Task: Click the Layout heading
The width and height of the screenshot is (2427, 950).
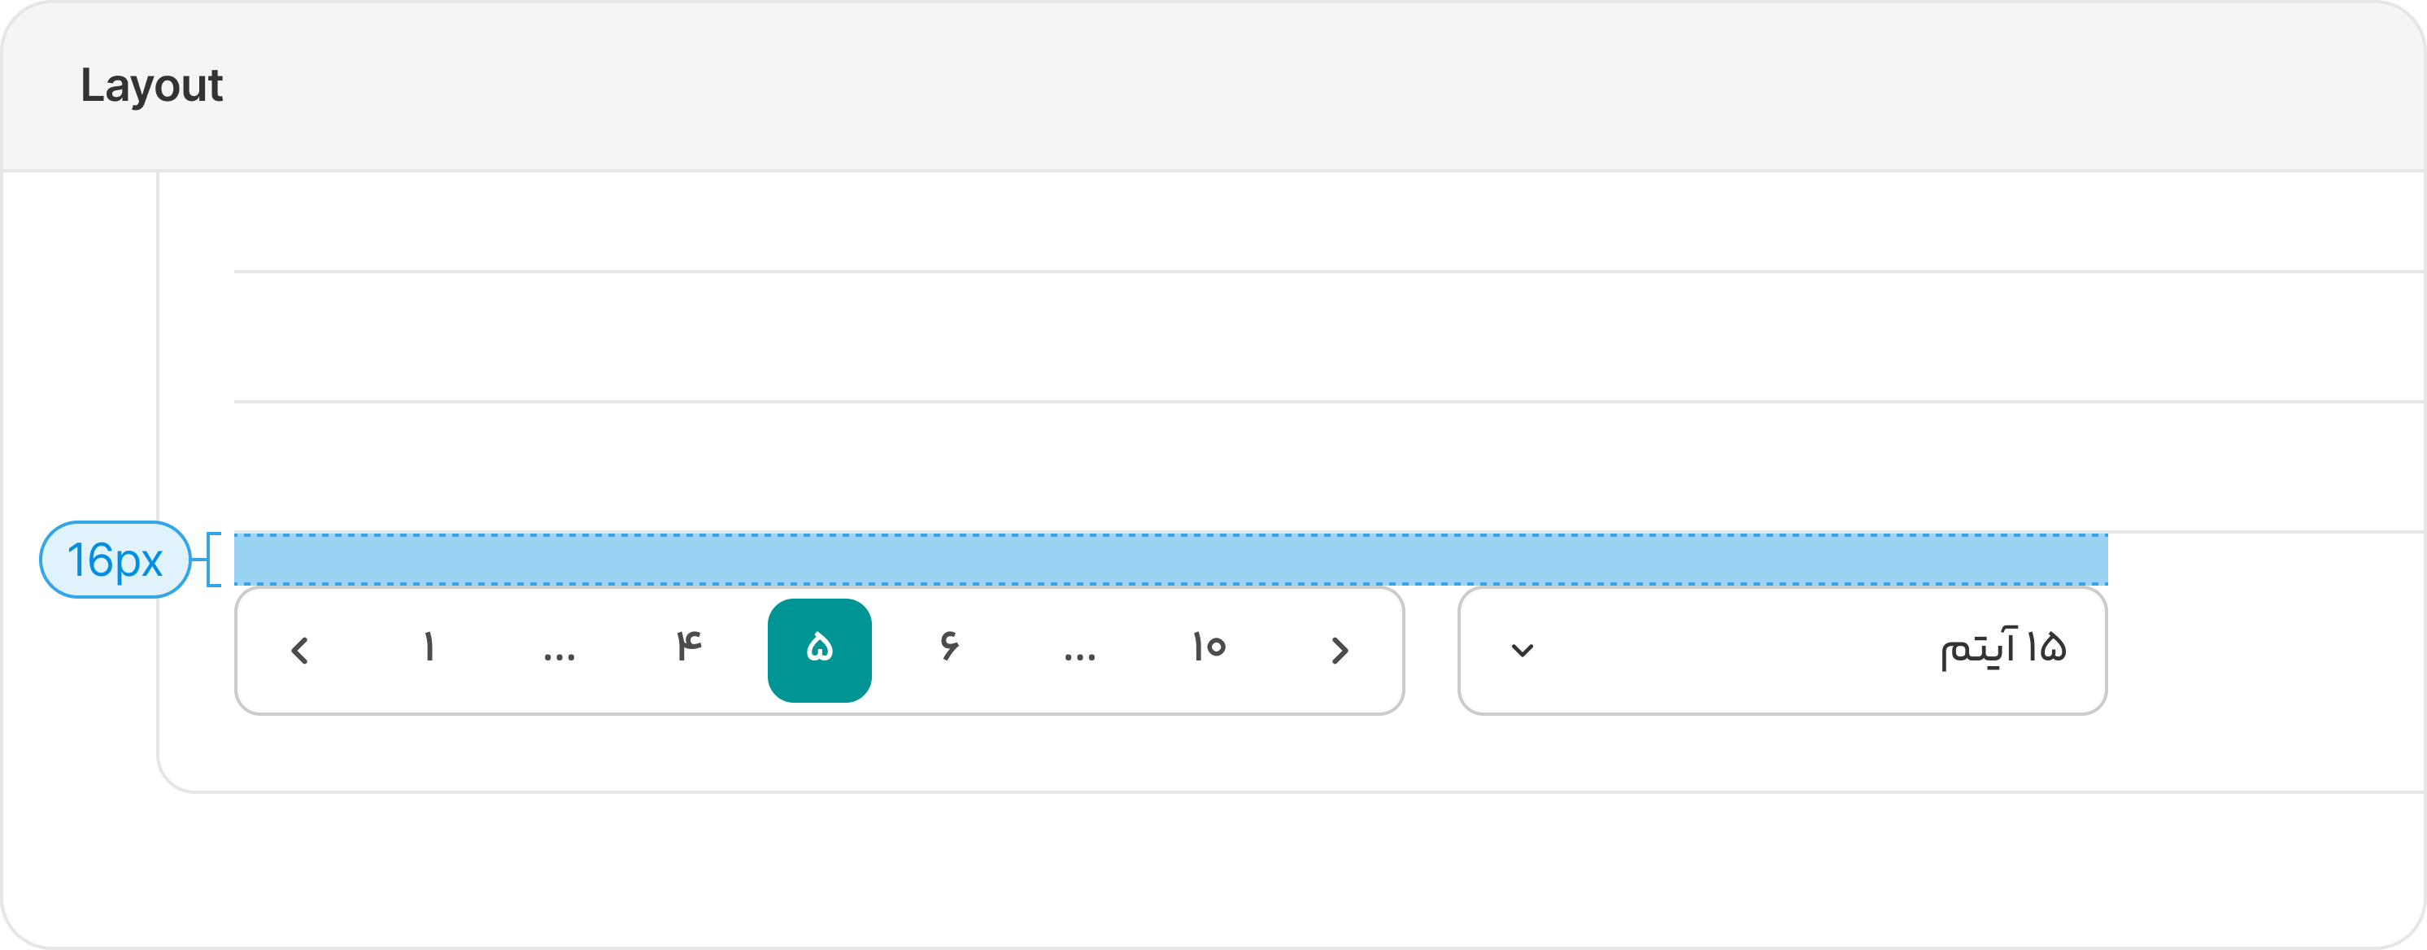Action: (x=151, y=85)
